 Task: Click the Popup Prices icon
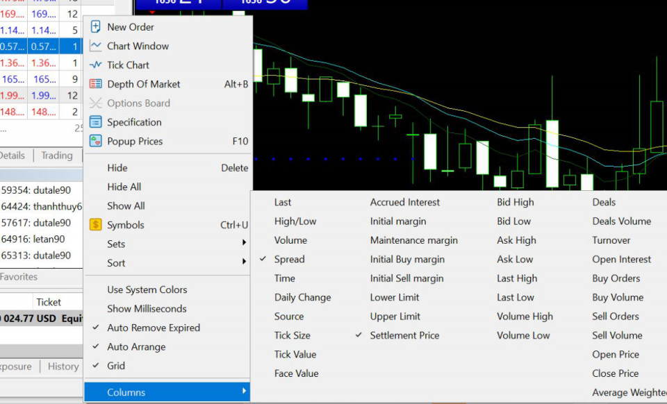(x=96, y=141)
